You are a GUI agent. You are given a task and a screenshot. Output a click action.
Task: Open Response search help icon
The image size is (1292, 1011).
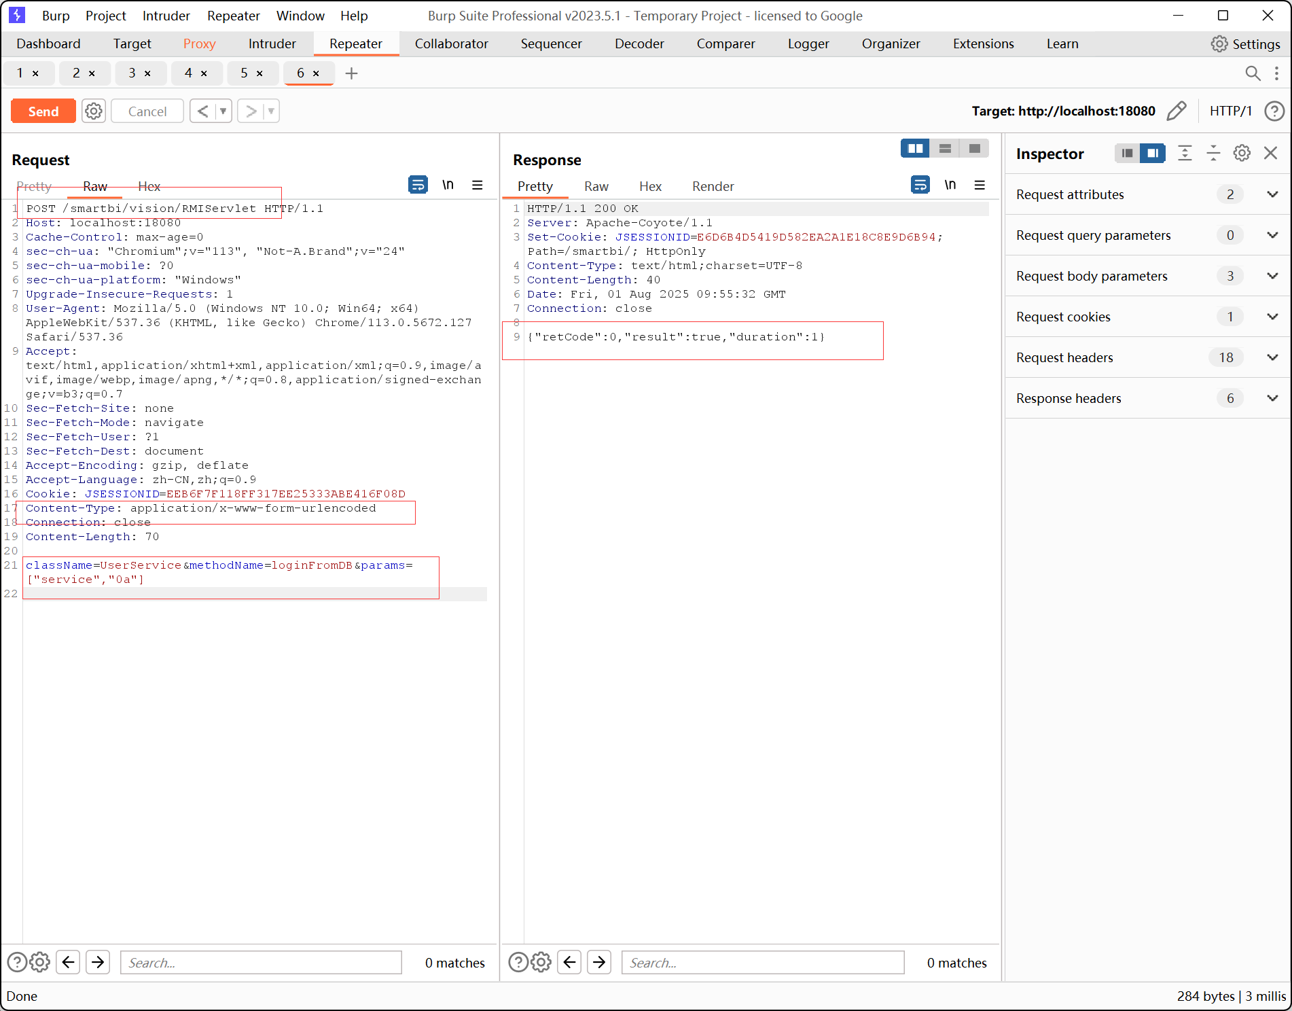[x=518, y=962]
